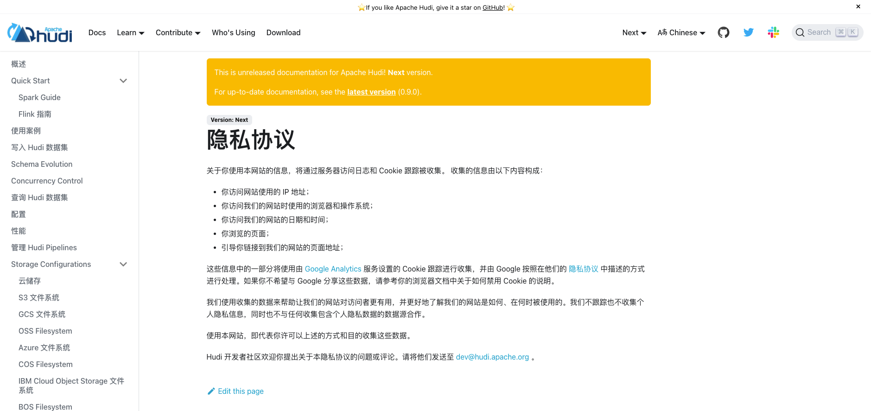Viewport: 871px width, 411px height.
Task: Open Spark Guide in the sidebar
Action: coord(39,97)
